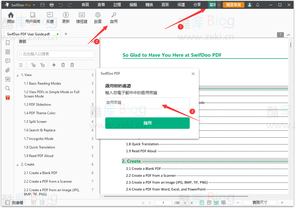295x208 pixels.
Task: Open attachments with the paperclip icon
Action: [8, 70]
